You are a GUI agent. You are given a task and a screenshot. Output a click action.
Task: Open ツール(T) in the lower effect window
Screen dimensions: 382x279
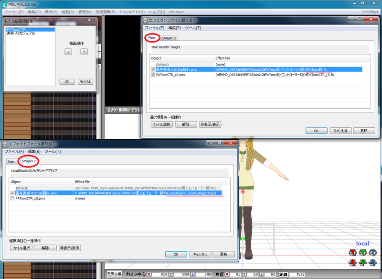[x=53, y=151]
